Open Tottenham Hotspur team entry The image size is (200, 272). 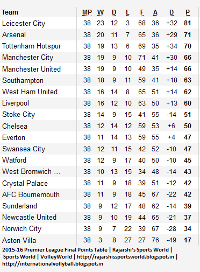31,46
